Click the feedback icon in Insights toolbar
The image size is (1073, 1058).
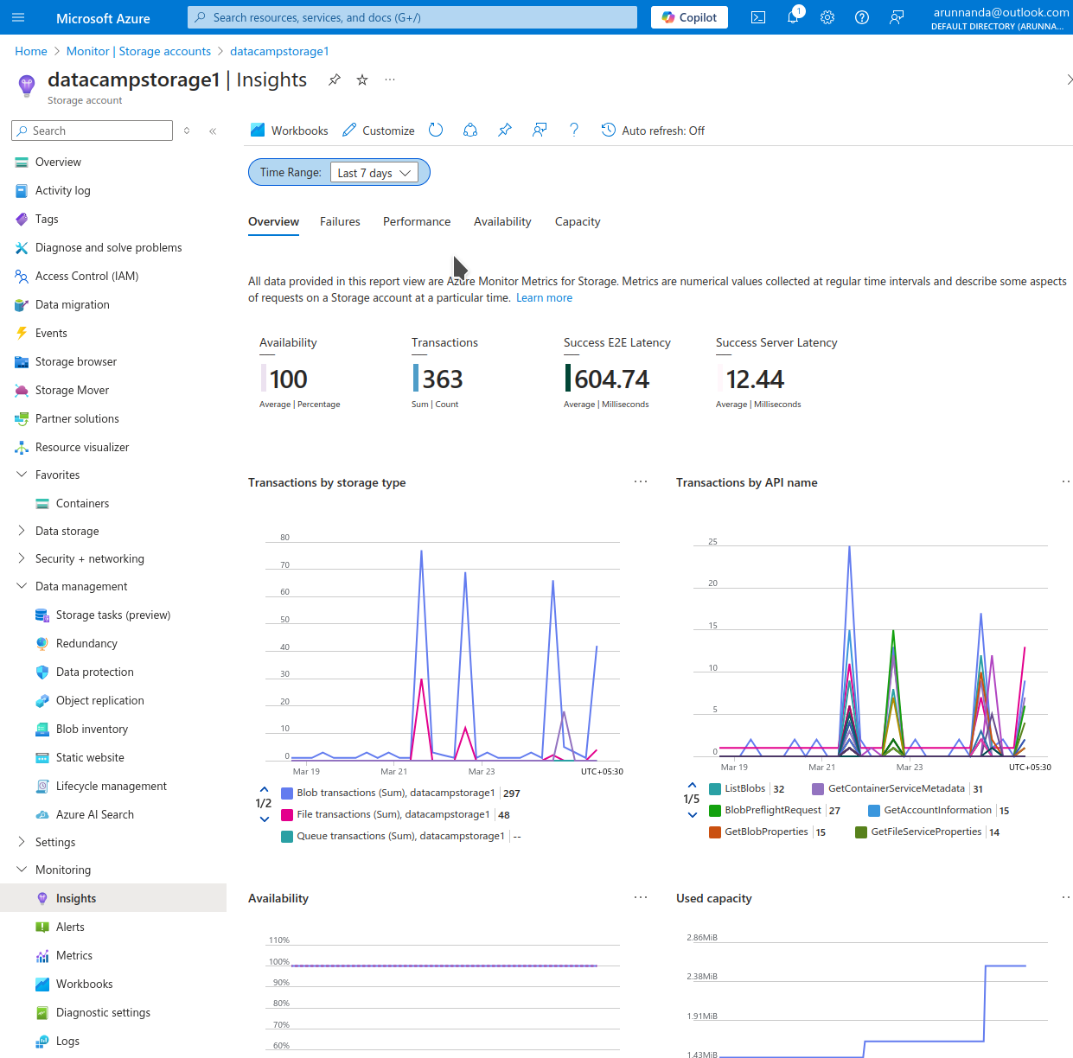[540, 130]
